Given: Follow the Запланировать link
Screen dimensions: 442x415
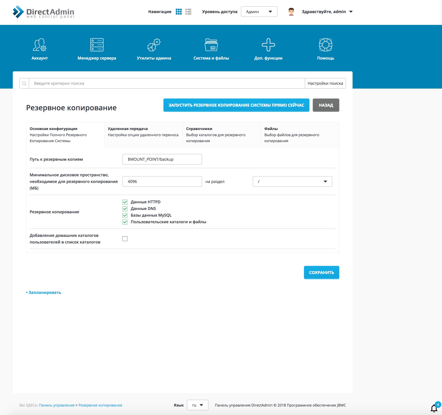Looking at the screenshot, I should [45, 293].
